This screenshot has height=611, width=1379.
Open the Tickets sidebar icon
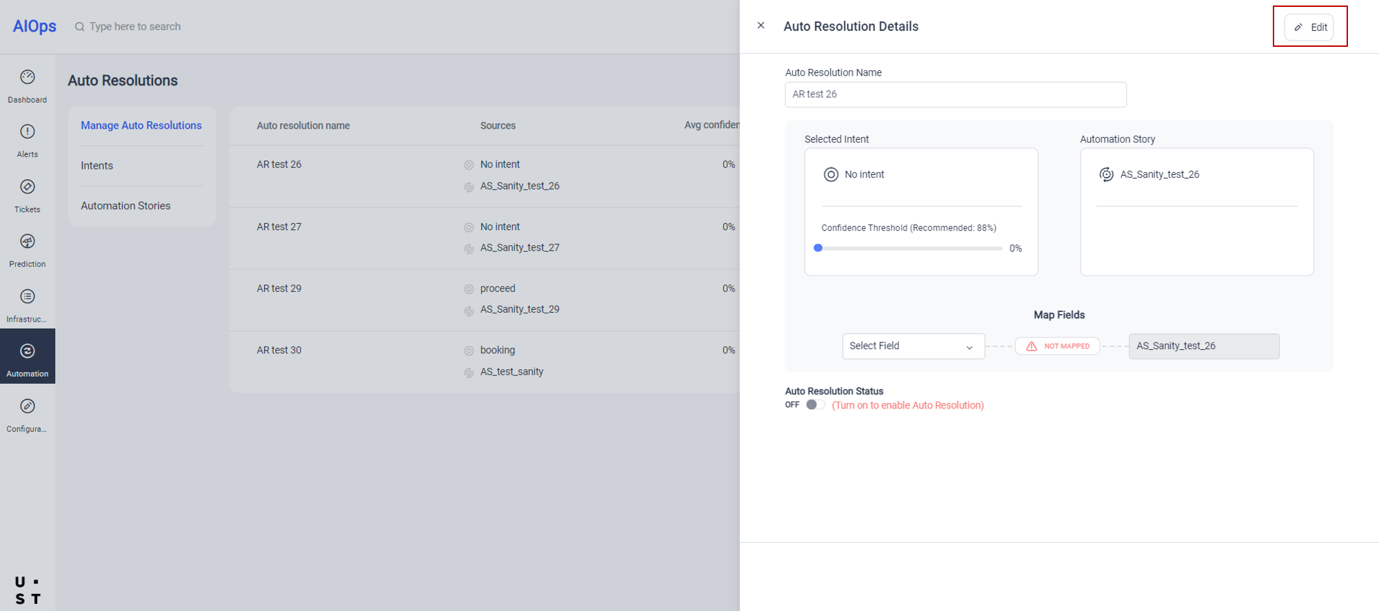pos(28,195)
